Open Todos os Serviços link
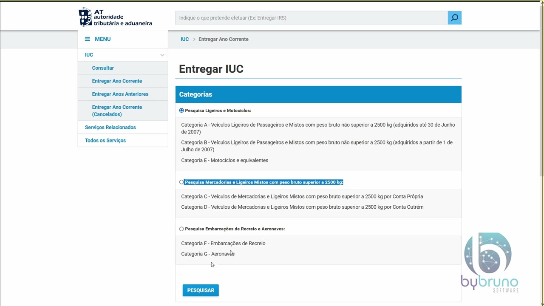The height and width of the screenshot is (306, 544). [x=105, y=141]
